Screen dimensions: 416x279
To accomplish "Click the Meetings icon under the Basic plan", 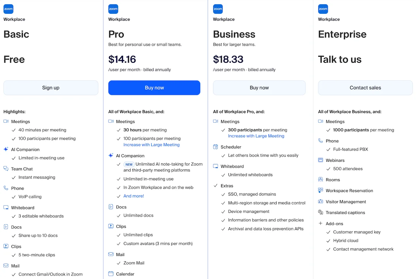I will point(6,121).
